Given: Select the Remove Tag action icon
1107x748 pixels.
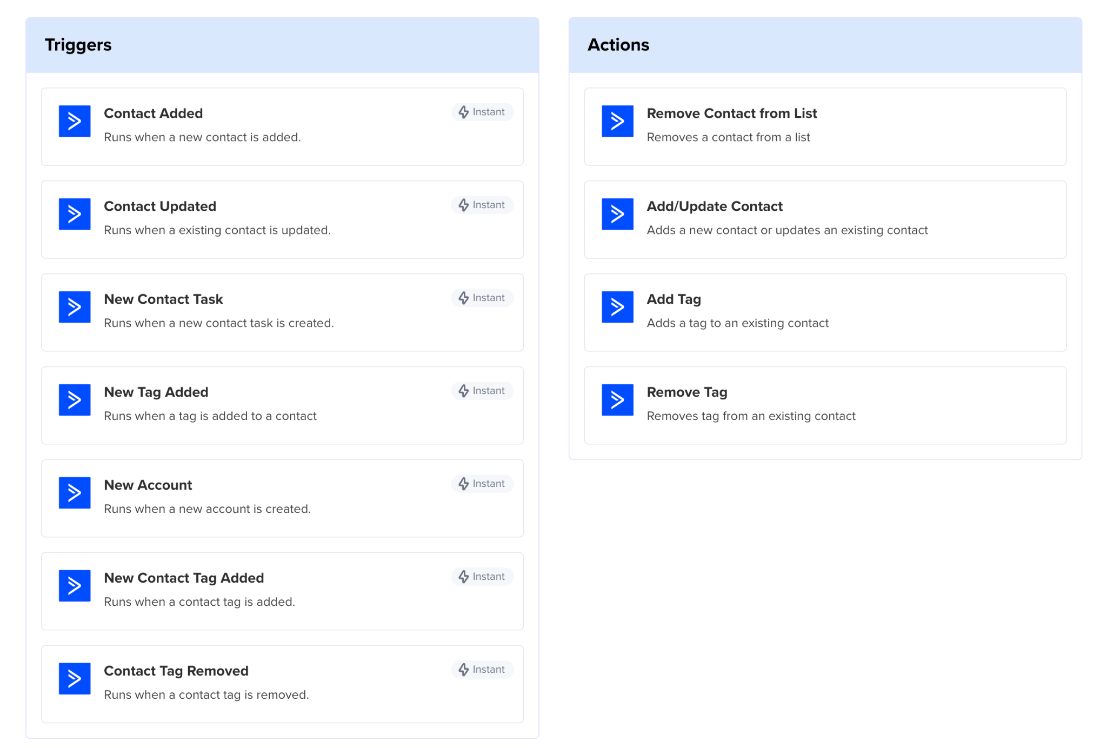Looking at the screenshot, I should pyautogui.click(x=617, y=400).
